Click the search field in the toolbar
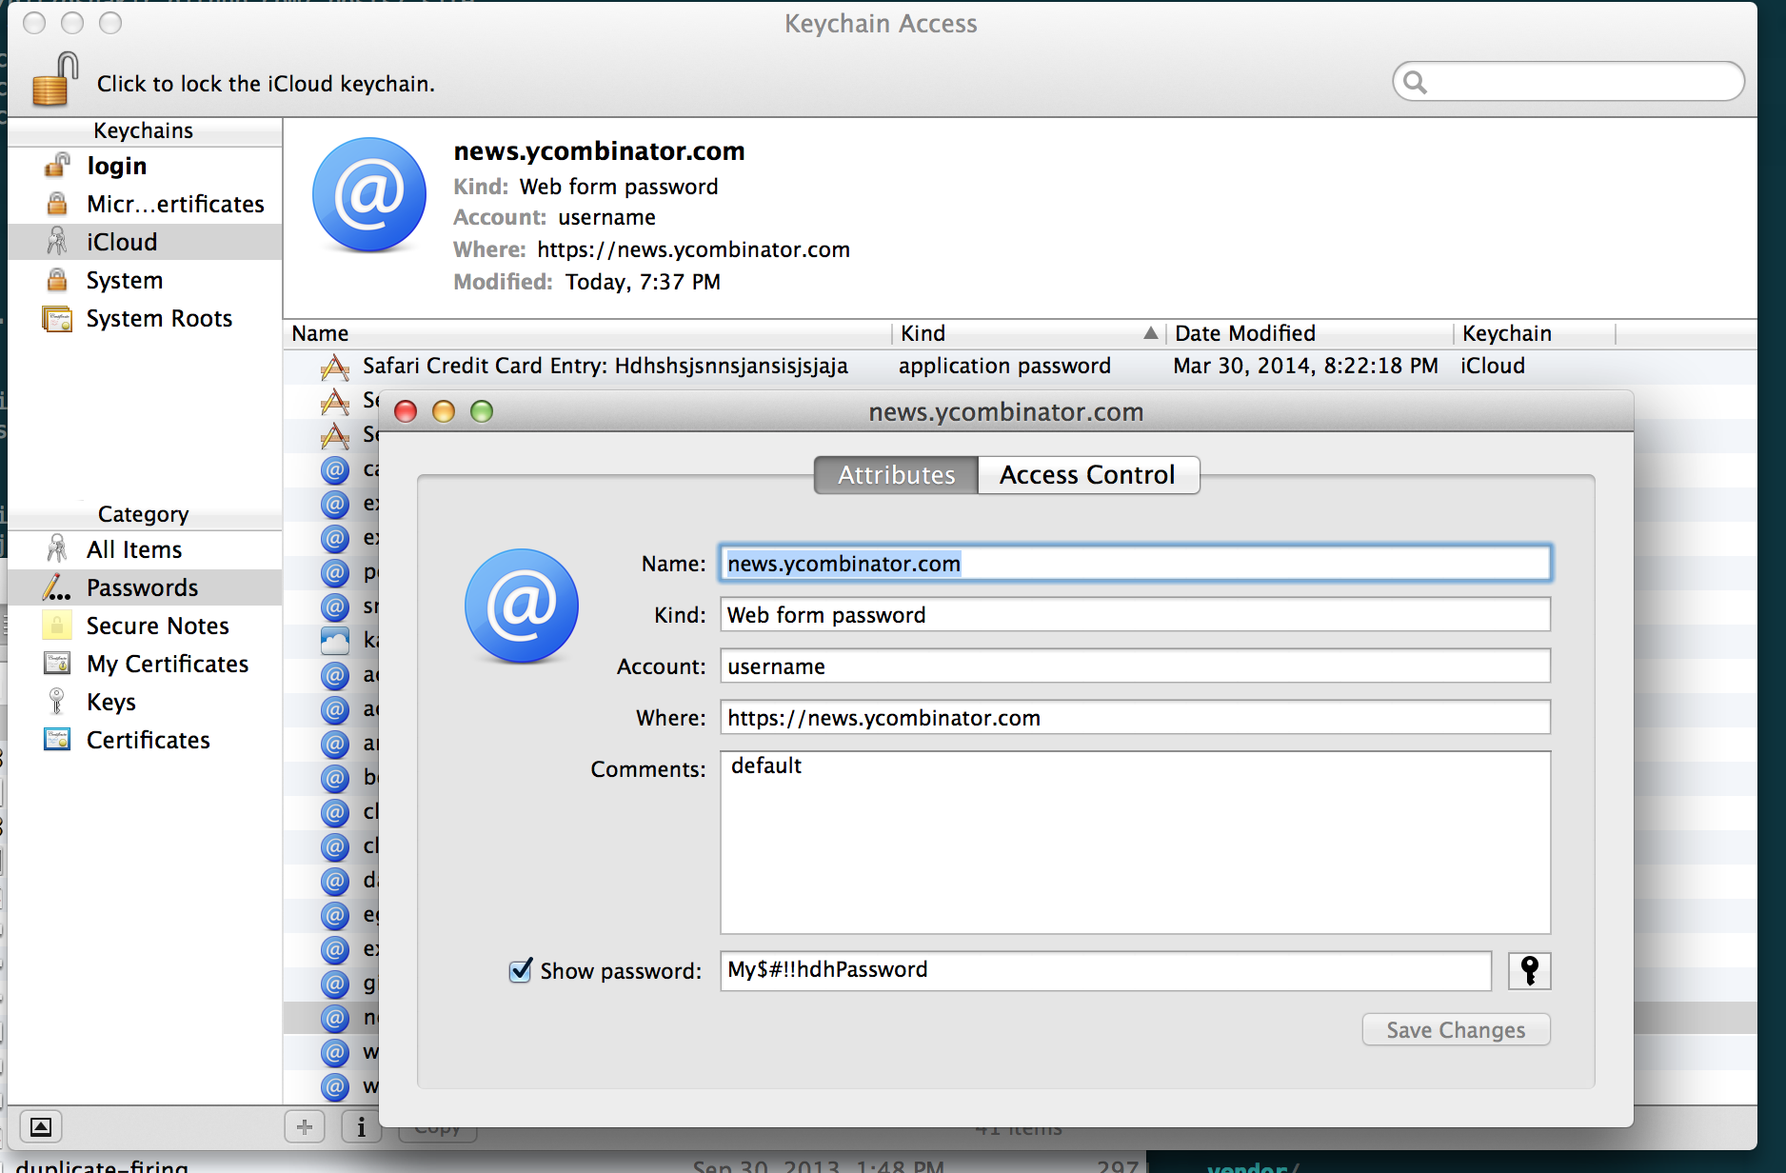Screen dimensions: 1786x1173 pyautogui.click(x=1568, y=82)
